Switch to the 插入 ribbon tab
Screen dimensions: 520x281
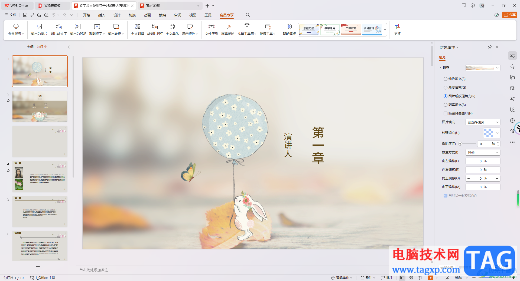tap(102, 15)
